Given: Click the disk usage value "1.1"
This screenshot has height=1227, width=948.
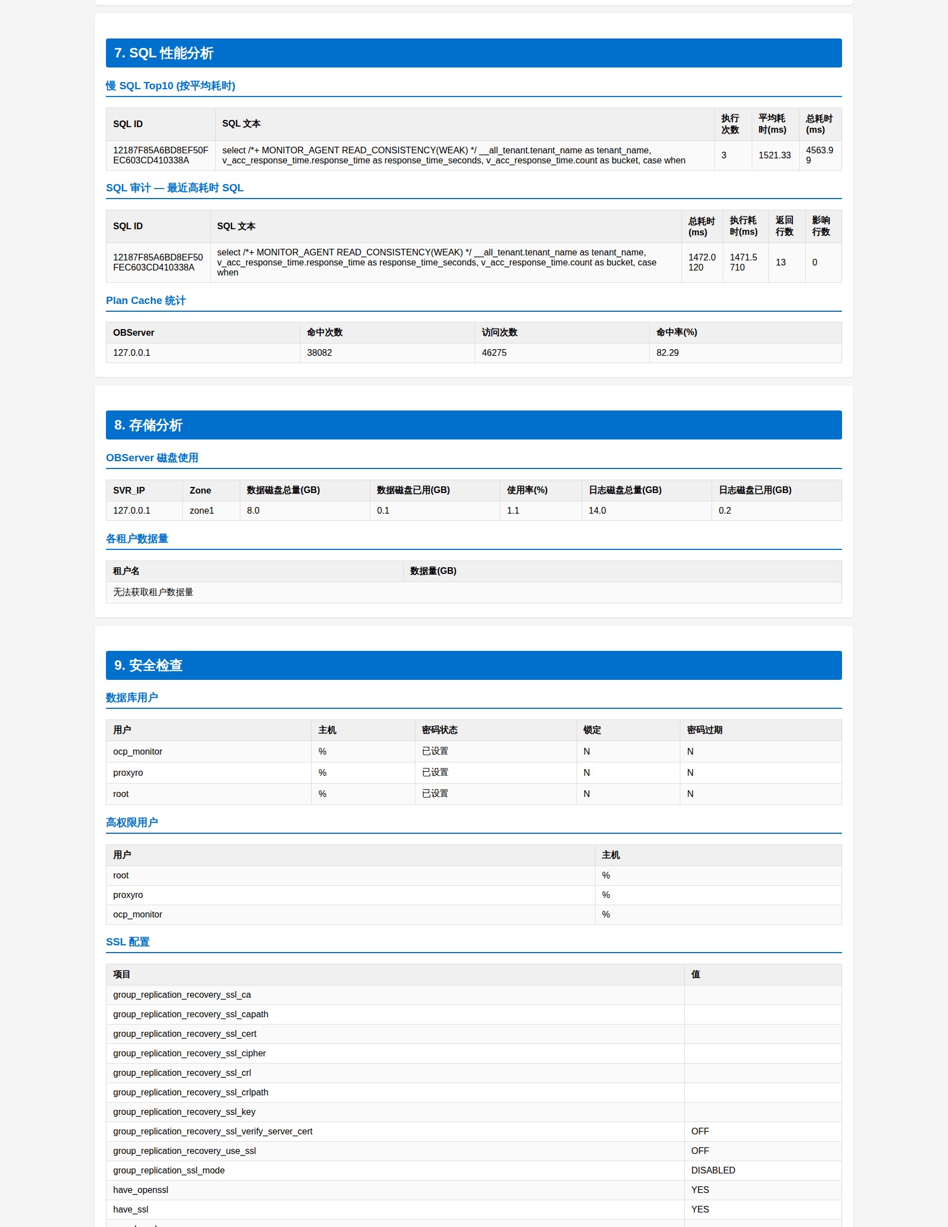Looking at the screenshot, I should (512, 511).
